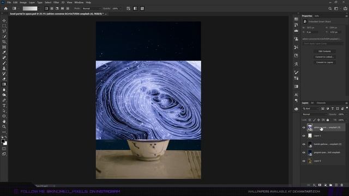Select the Gradient tool in toolbar
Viewport: 349px width, 196px height.
pos(4,84)
